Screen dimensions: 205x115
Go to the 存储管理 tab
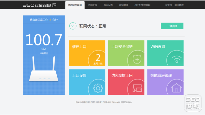124,5
